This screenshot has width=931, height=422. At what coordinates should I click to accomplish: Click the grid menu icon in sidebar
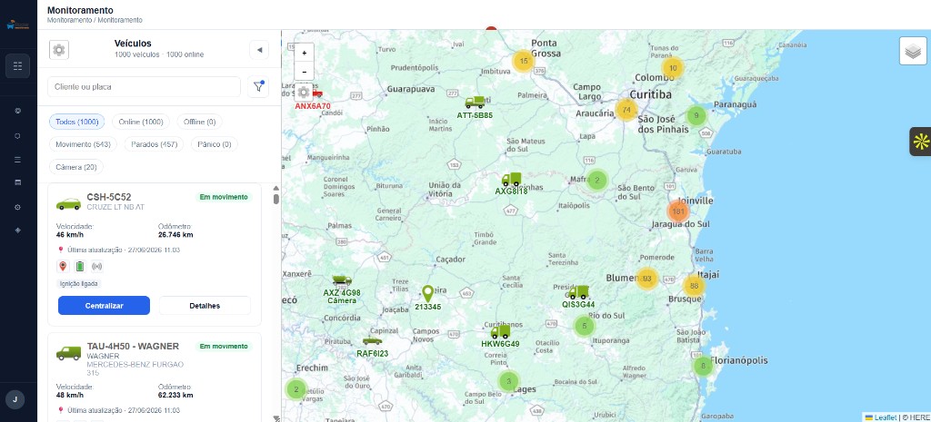pos(18,65)
